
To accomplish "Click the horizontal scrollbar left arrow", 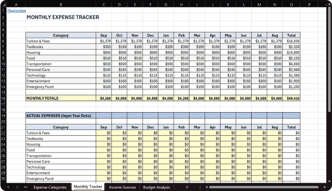I will point(206,187).
